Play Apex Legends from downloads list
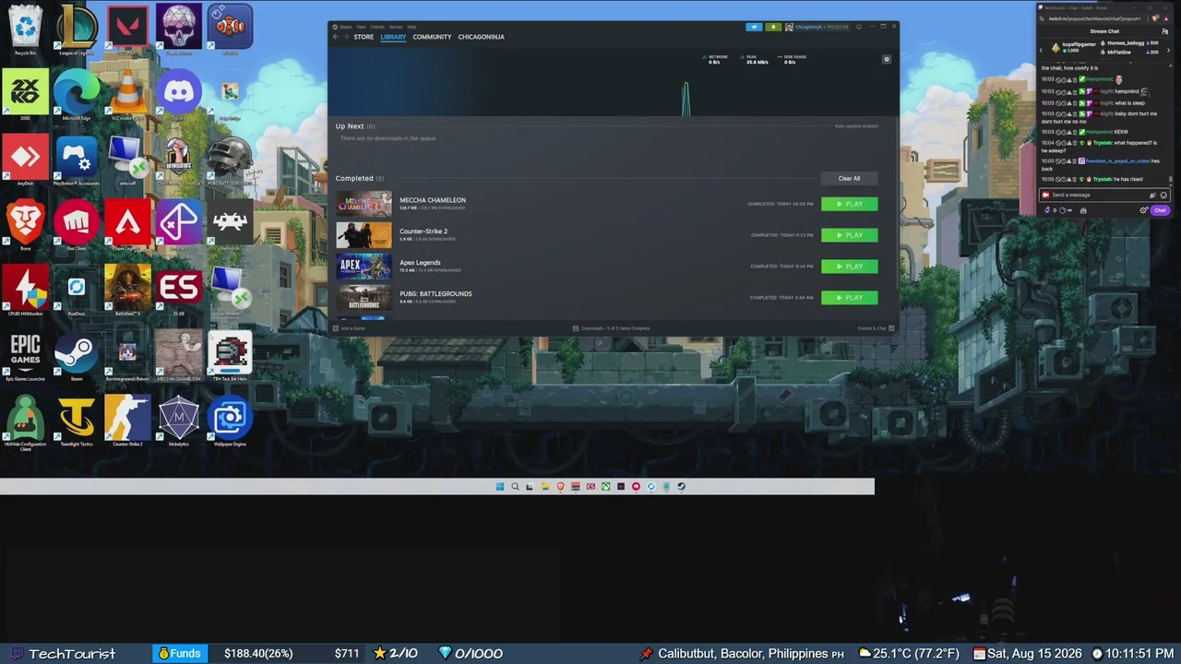The image size is (1181, 664). tap(849, 267)
